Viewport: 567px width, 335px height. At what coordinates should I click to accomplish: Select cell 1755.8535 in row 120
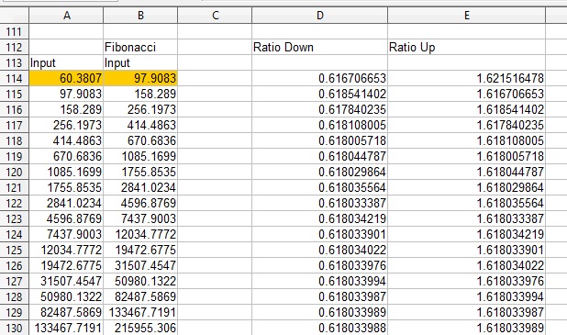tap(140, 172)
